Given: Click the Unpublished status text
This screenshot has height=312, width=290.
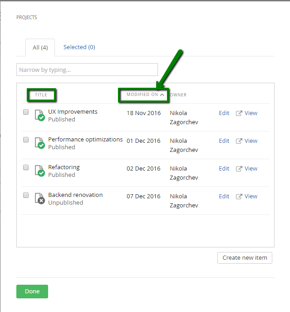Looking at the screenshot, I should (x=66, y=202).
